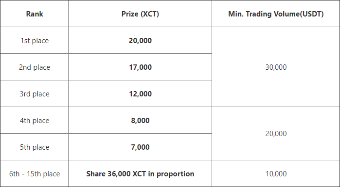
Task: Click Share 36,000 XCT in proportion text
Action: point(140,173)
